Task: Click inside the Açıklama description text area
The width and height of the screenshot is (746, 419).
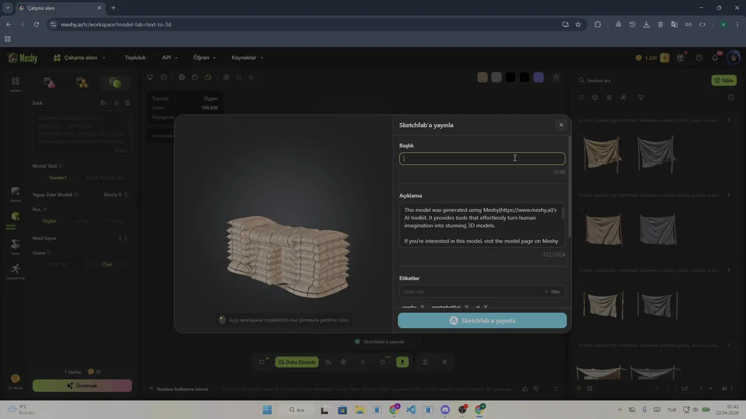Action: click(482, 225)
